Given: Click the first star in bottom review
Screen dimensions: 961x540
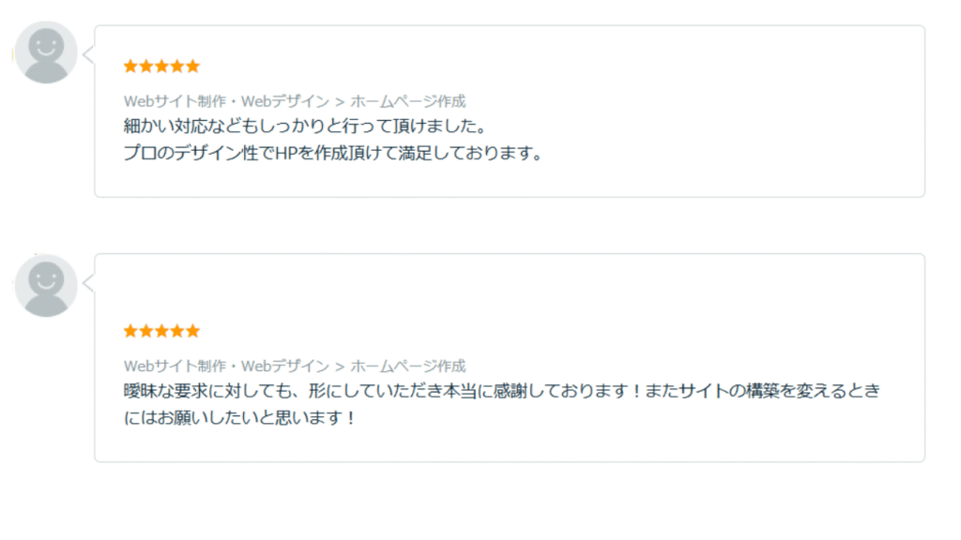Looking at the screenshot, I should pyautogui.click(x=130, y=331).
